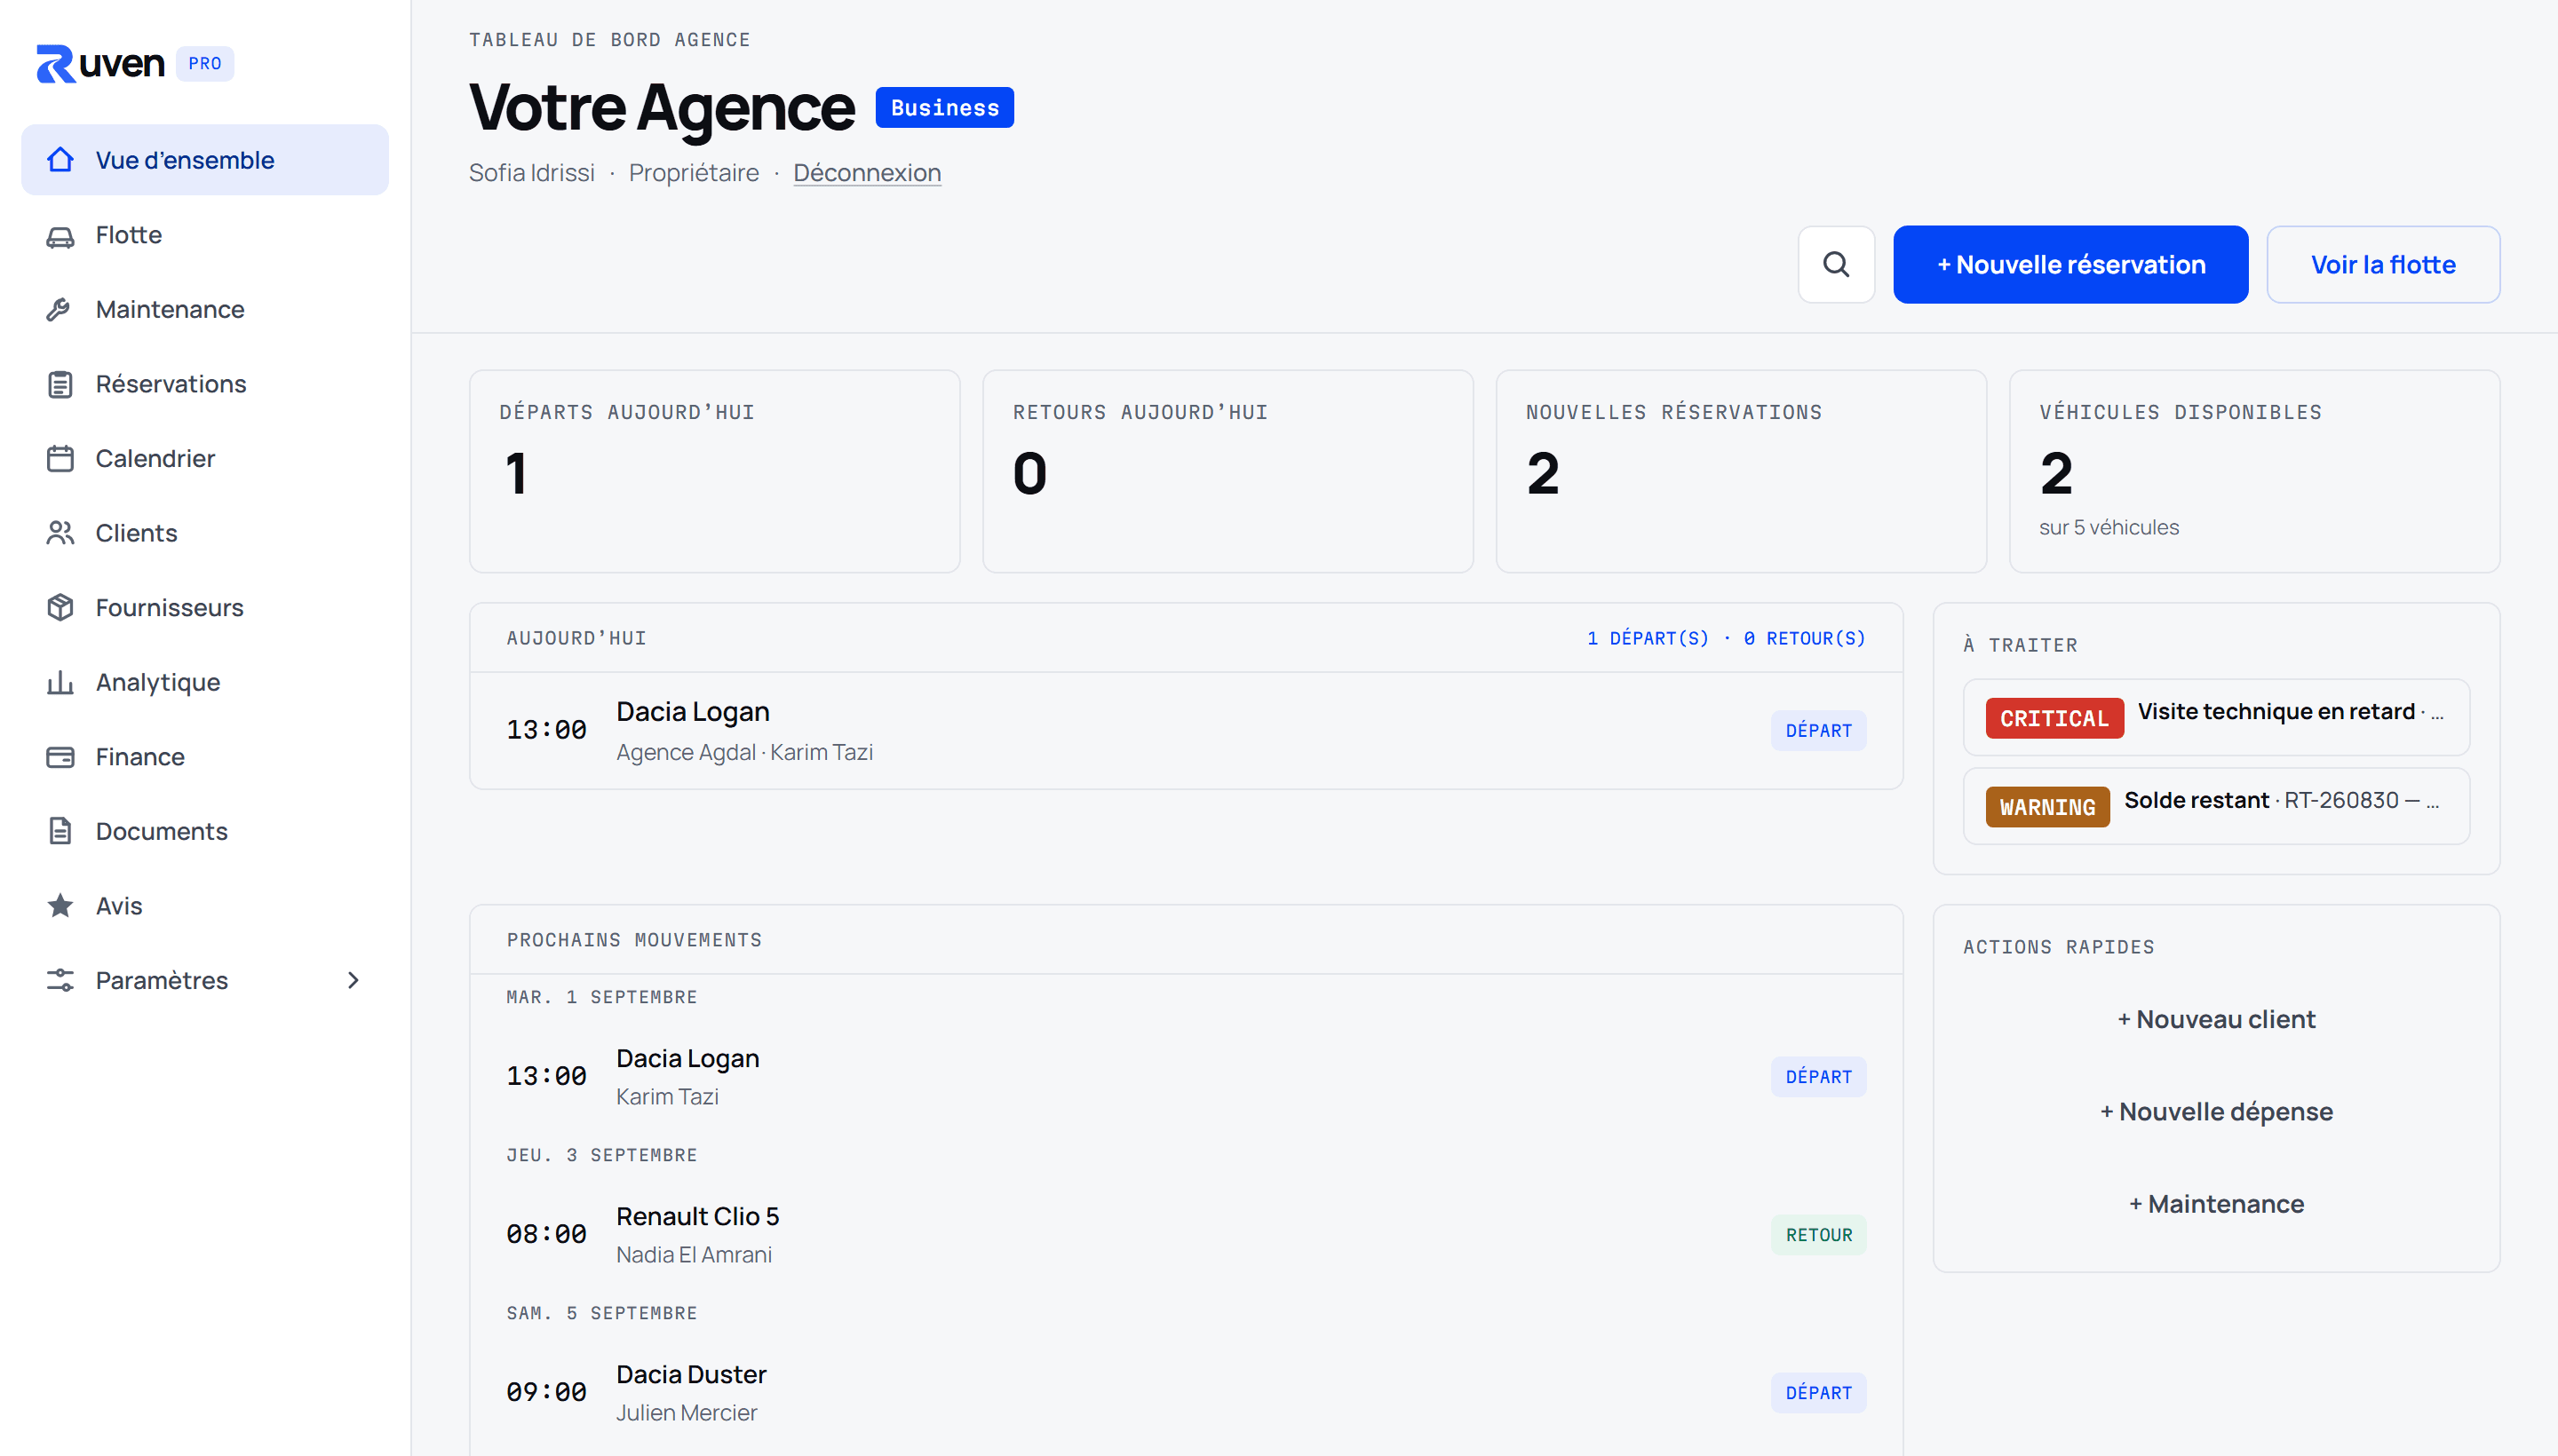Click Nouvelle dépense quick action
Screen dimensions: 2558x1456
click(x=2216, y=1111)
